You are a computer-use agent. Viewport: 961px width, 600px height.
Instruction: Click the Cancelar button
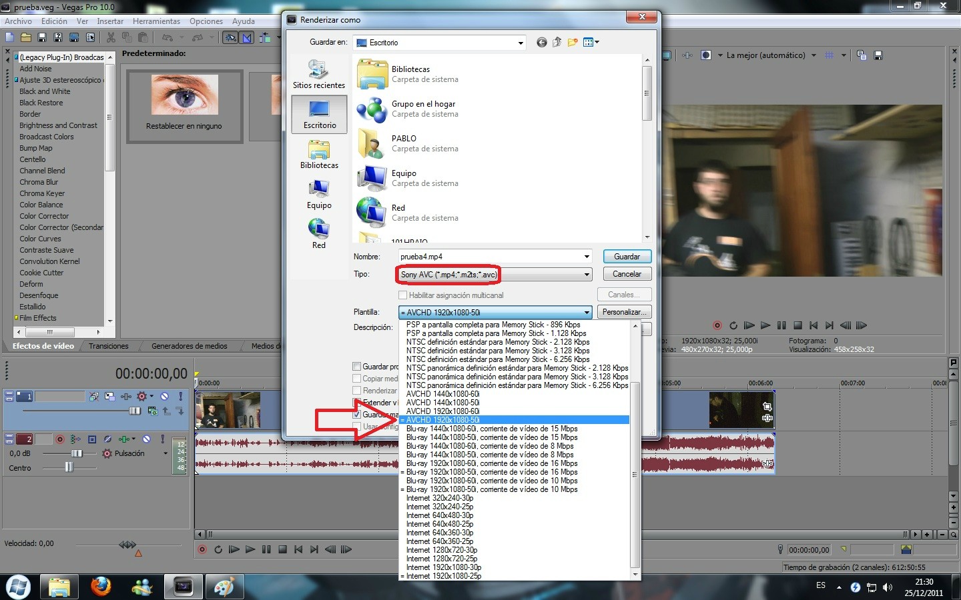pyautogui.click(x=627, y=274)
